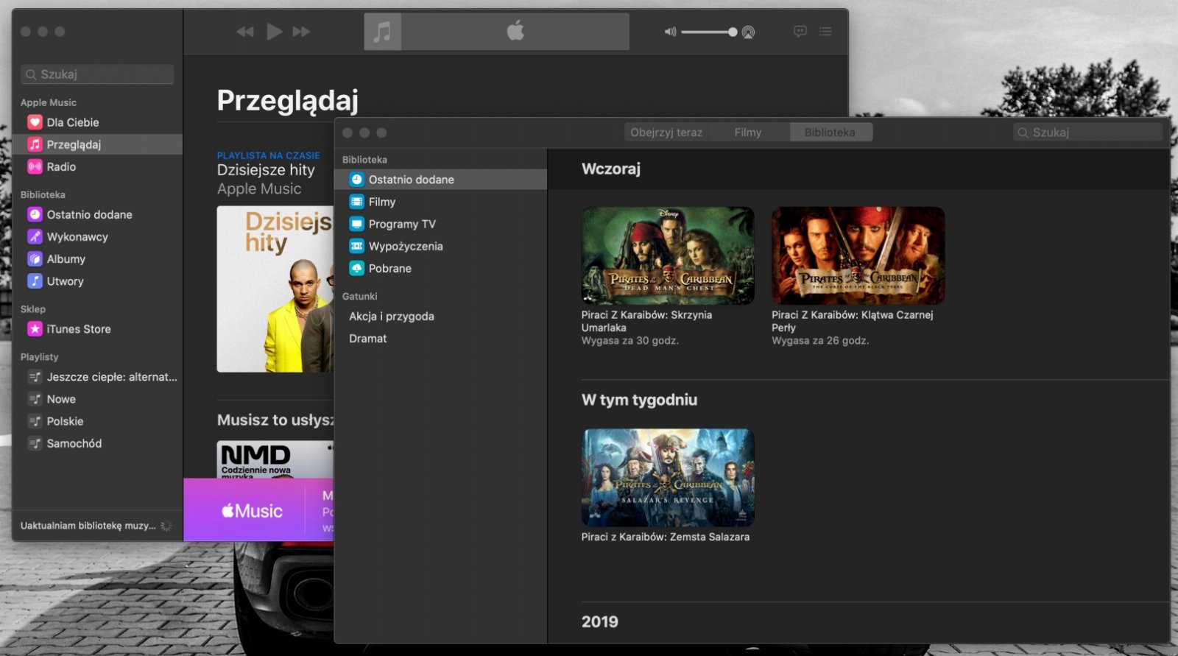1178x656 pixels.
Task: Click the Wygasa za 26 godz. label
Action: point(820,341)
